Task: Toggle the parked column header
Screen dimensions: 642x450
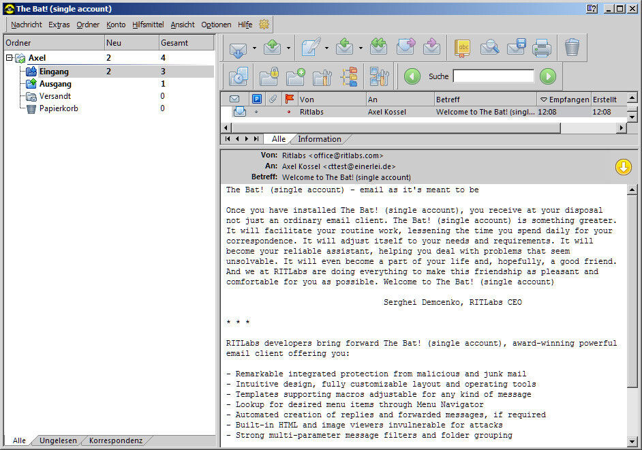Action: tap(256, 100)
